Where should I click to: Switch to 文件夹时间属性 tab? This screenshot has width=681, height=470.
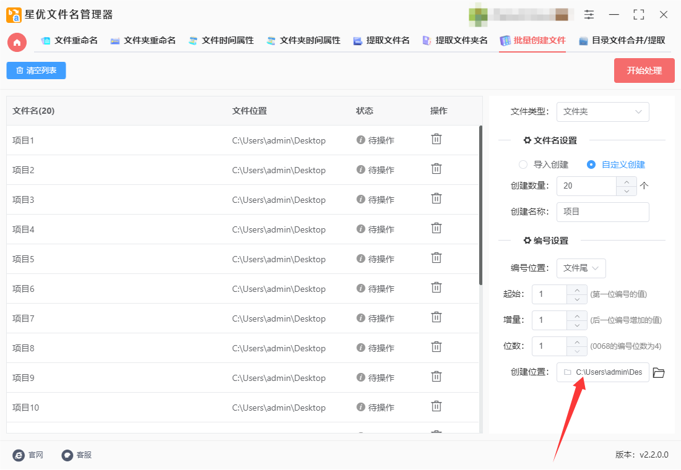[x=303, y=41]
